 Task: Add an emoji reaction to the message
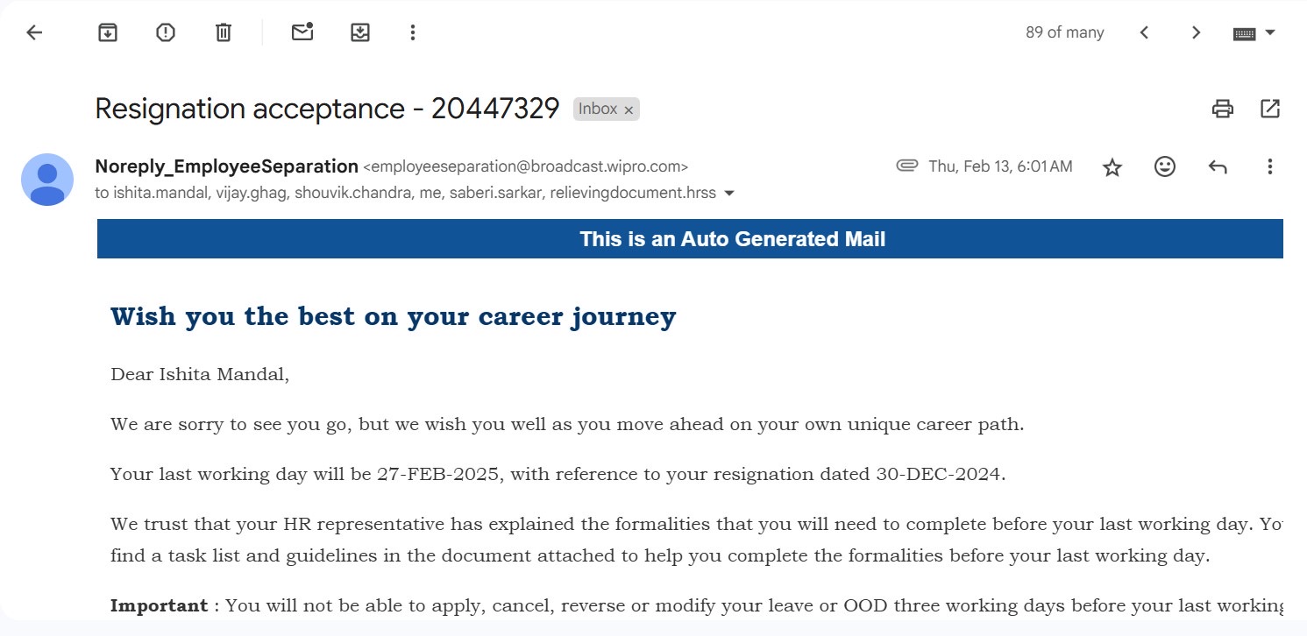[x=1165, y=166]
